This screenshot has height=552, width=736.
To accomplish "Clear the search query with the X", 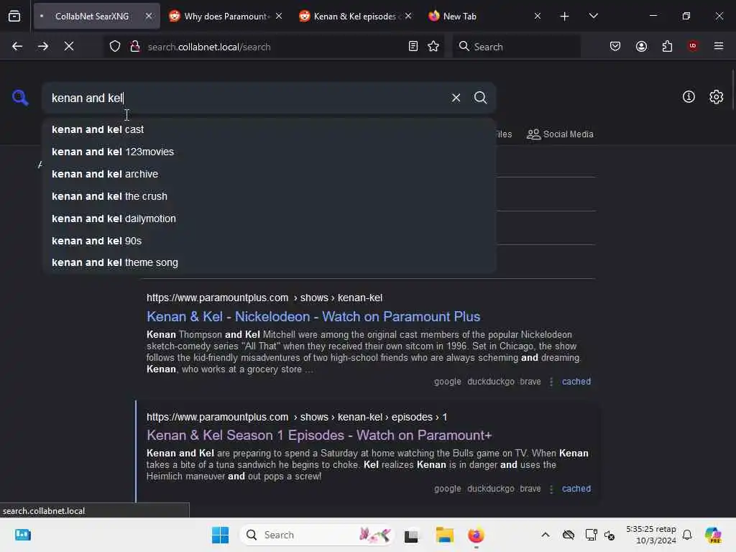I will pyautogui.click(x=456, y=98).
